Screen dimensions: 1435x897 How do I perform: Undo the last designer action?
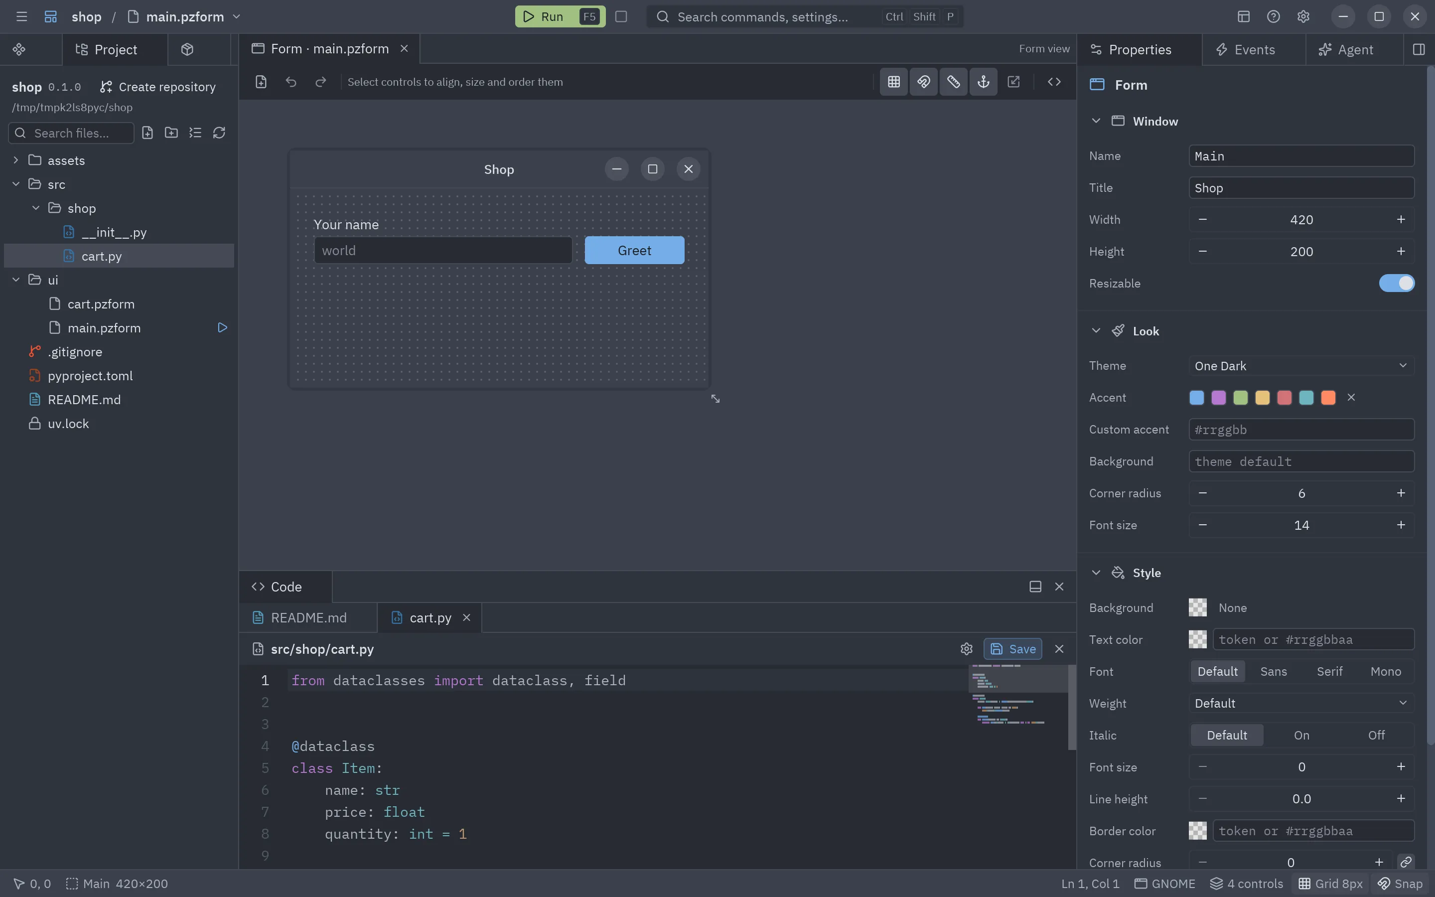pos(290,82)
